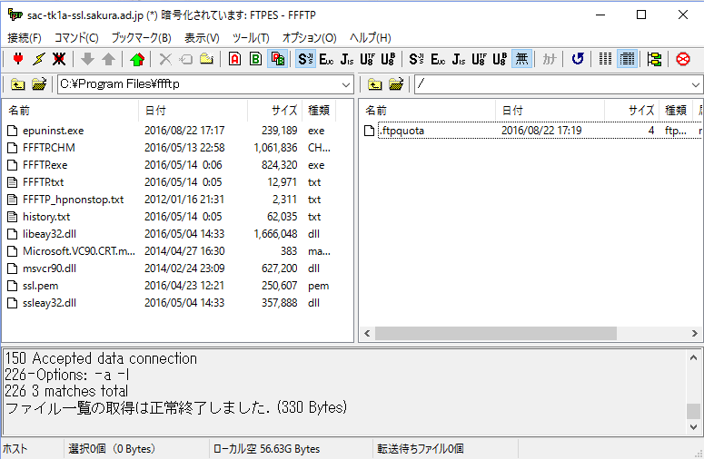Viewport: 704px width, 459px height.
Task: Click the Create Folder toolbar icon
Action: [206, 59]
